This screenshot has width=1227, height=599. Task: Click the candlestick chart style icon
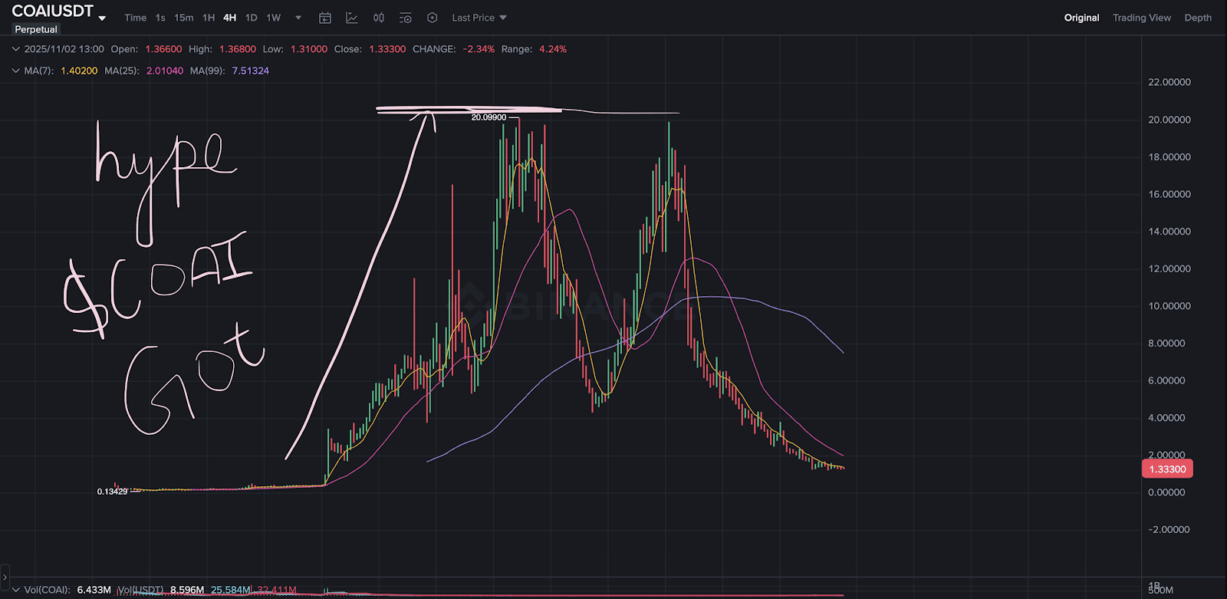click(379, 18)
